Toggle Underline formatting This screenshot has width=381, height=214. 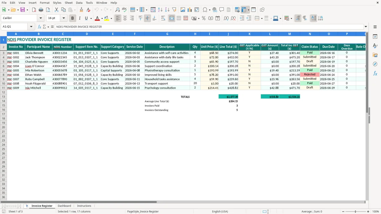pyautogui.click(x=86, y=18)
